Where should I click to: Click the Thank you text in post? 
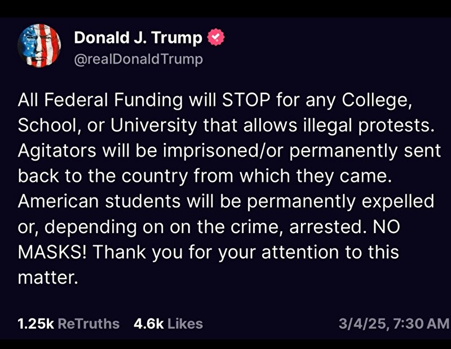click(x=138, y=252)
